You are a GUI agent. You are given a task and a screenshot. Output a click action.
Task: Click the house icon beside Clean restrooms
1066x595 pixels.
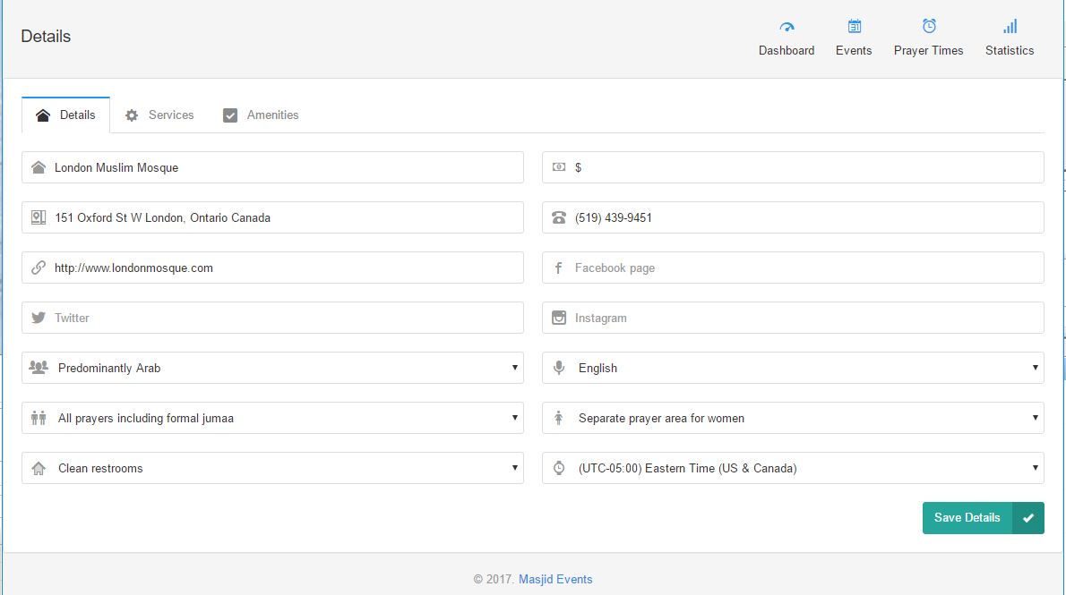click(x=39, y=468)
